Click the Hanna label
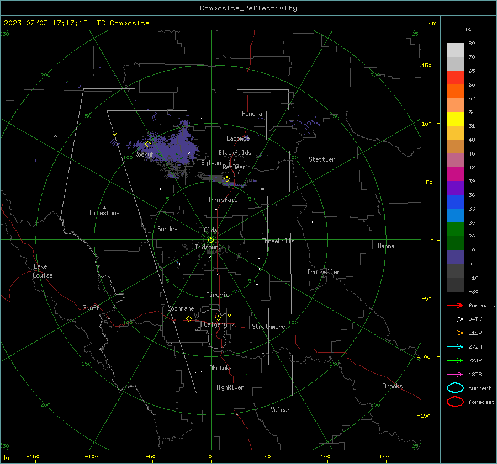The image size is (497, 464). tap(386, 246)
